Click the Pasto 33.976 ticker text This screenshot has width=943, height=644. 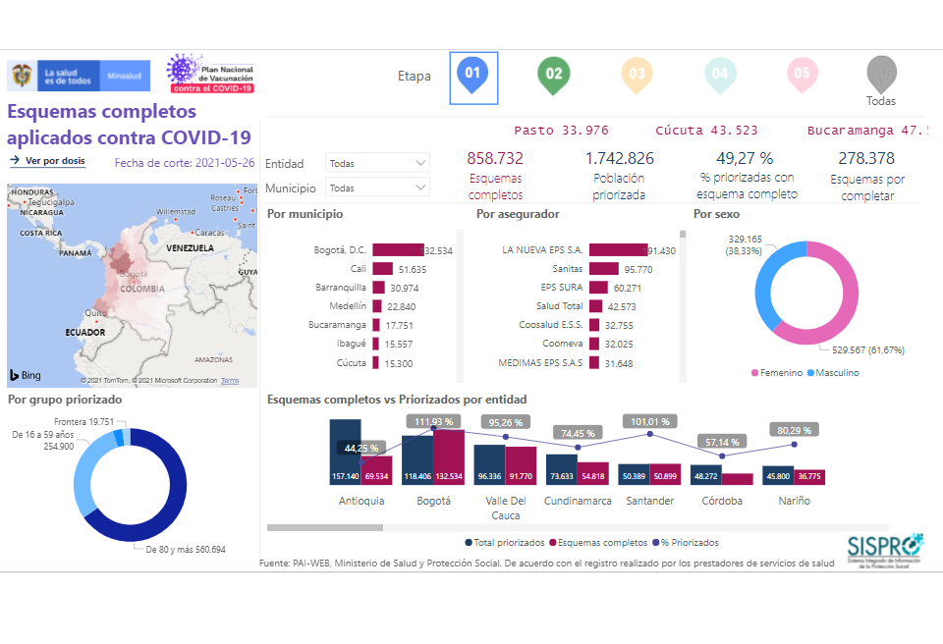(561, 130)
